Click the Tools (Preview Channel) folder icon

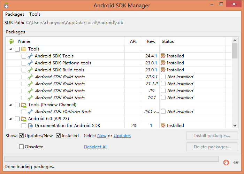(x=24, y=105)
